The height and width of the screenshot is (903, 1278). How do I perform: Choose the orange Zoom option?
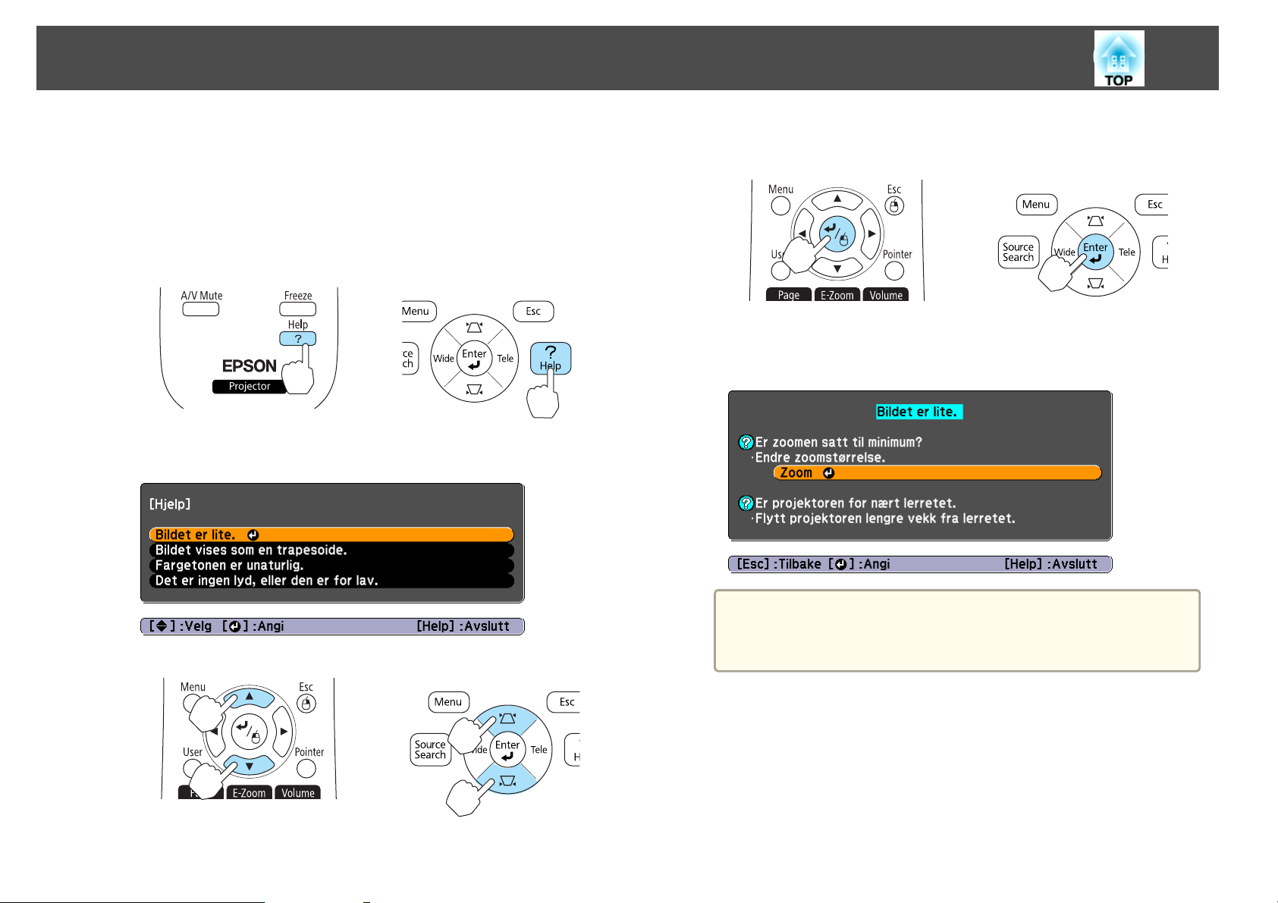pyautogui.click(x=937, y=472)
